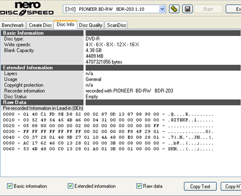The image size is (241, 196).
Task: Click the refresh disc icon button
Action: pos(174,9)
